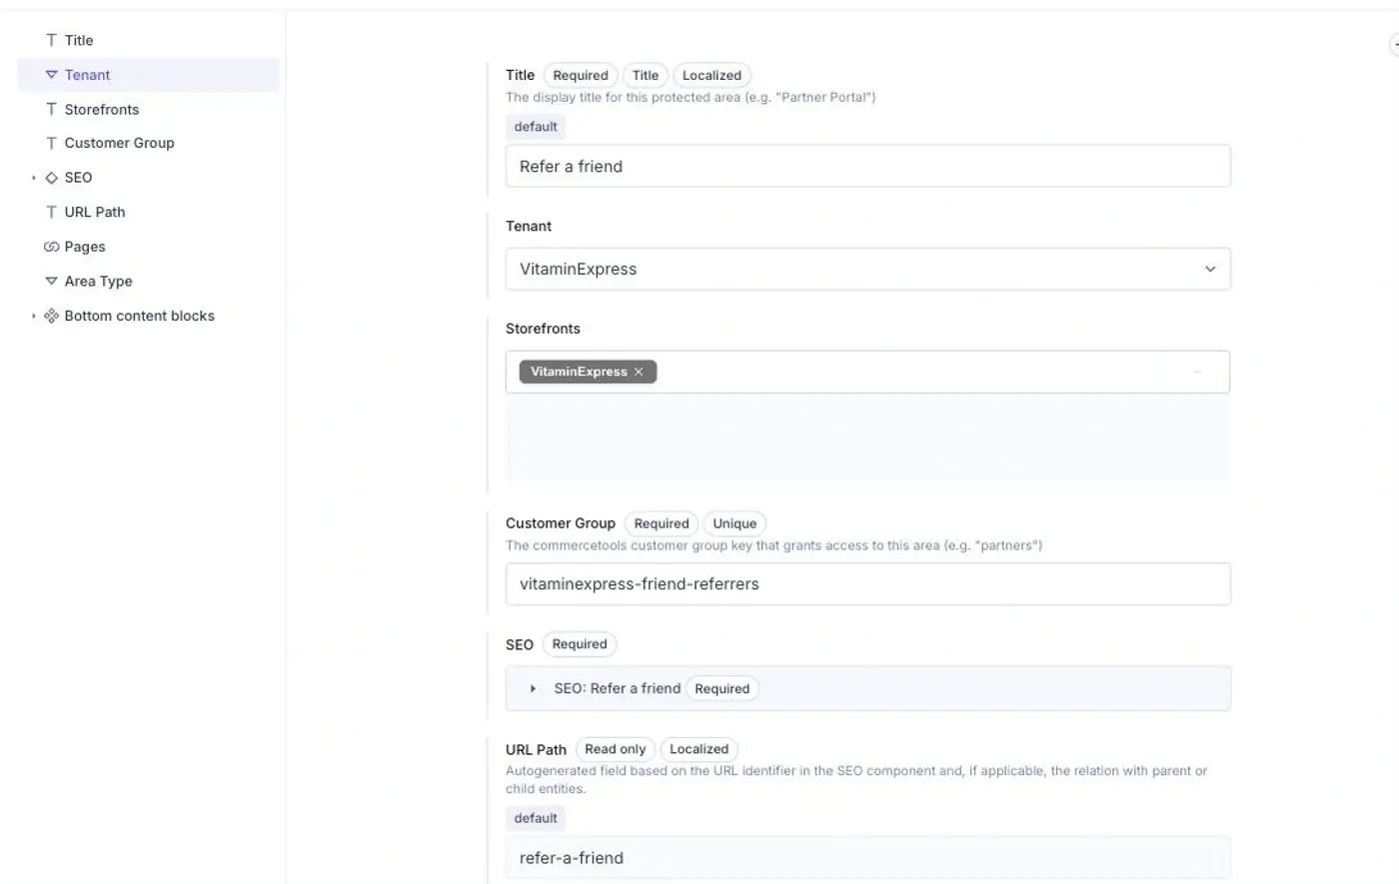1399x884 pixels.
Task: Click the Title badge beside the Required badge
Action: click(646, 75)
